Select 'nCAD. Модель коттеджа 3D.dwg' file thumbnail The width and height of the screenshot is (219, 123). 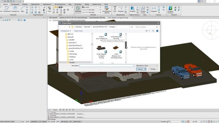point(101,52)
